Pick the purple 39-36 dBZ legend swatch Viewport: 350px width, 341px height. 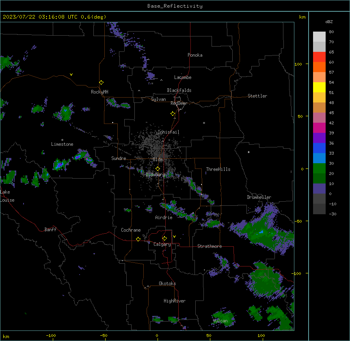tap(319, 138)
